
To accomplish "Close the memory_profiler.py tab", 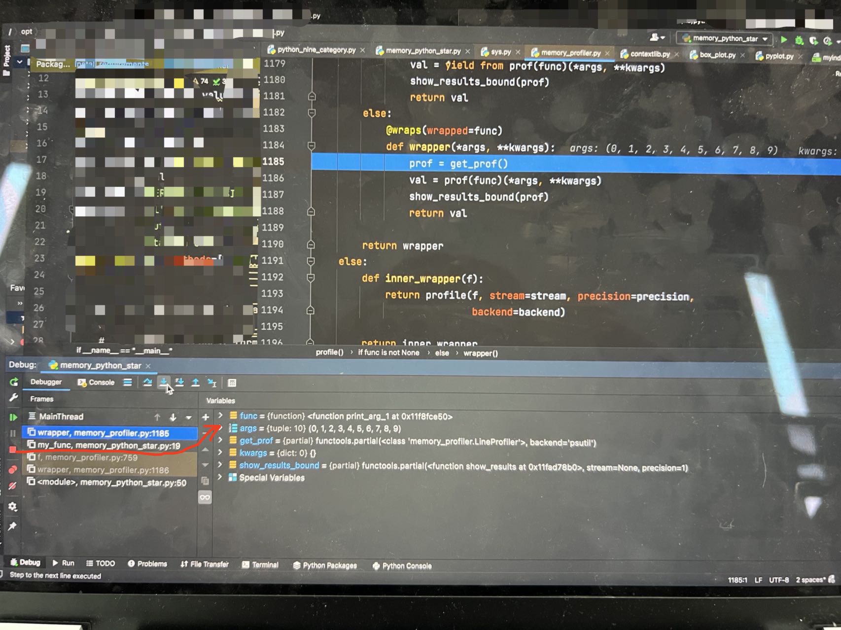I will (608, 53).
